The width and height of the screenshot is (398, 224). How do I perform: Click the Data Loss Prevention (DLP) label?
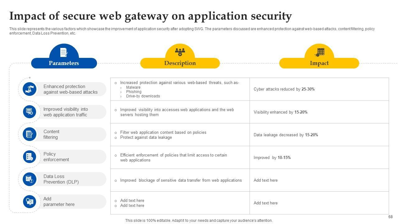(x=61, y=179)
